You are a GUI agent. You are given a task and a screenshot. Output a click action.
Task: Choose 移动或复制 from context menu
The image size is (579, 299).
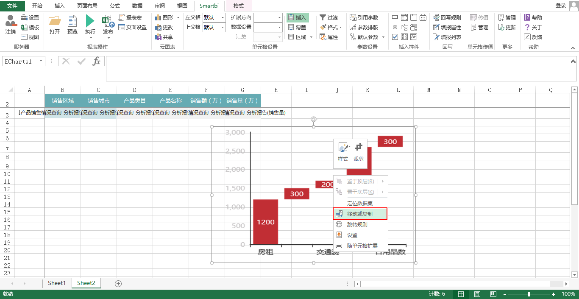coord(360,214)
